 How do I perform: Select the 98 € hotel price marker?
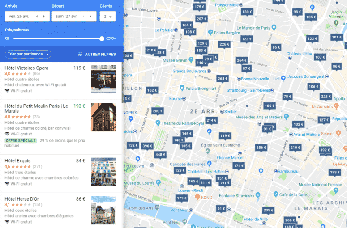(297, 12)
